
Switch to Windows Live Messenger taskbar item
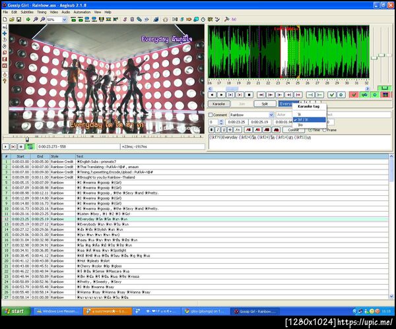(x=58, y=311)
